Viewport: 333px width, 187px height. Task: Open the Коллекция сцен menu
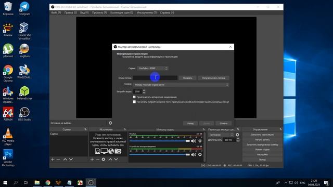(122, 12)
